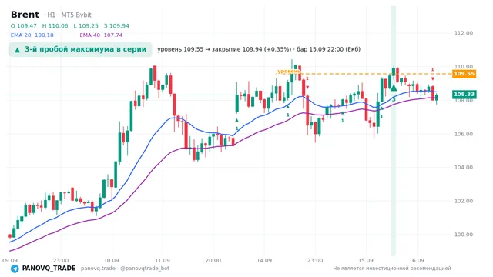Click the 10.09 date axis label
This screenshot has width=493, height=277.
click(111, 260)
